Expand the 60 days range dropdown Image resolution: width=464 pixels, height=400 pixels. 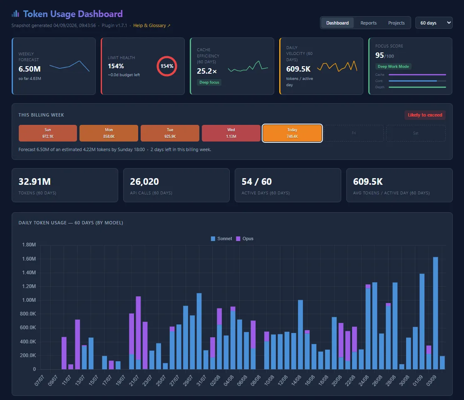[434, 23]
